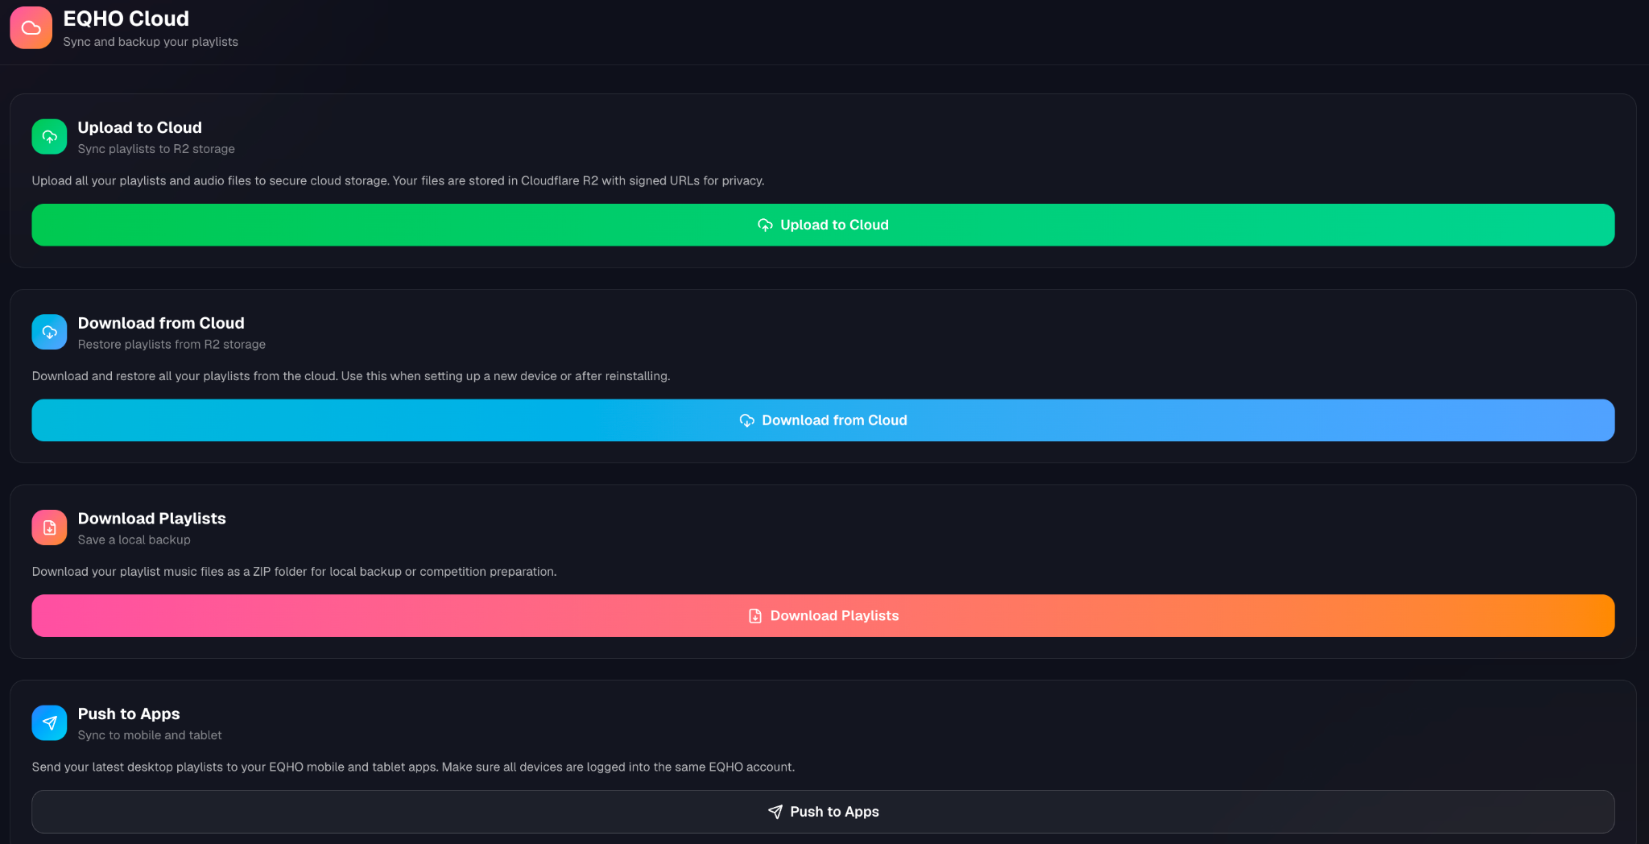The height and width of the screenshot is (844, 1649).
Task: Start the green Upload to Cloud button
Action: pyautogui.click(x=823, y=225)
